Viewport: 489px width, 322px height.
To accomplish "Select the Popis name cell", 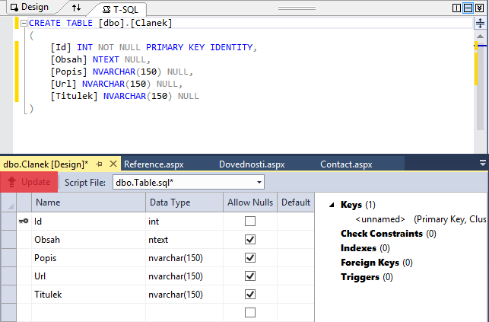I will pyautogui.click(x=88, y=258).
